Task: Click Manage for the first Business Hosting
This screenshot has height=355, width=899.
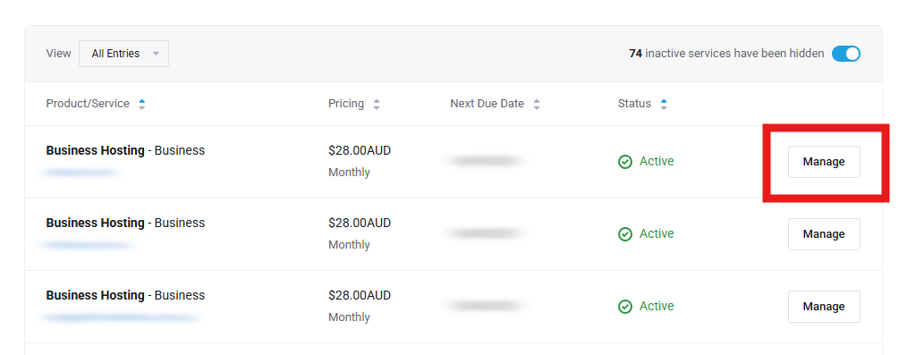Action: coord(824,162)
